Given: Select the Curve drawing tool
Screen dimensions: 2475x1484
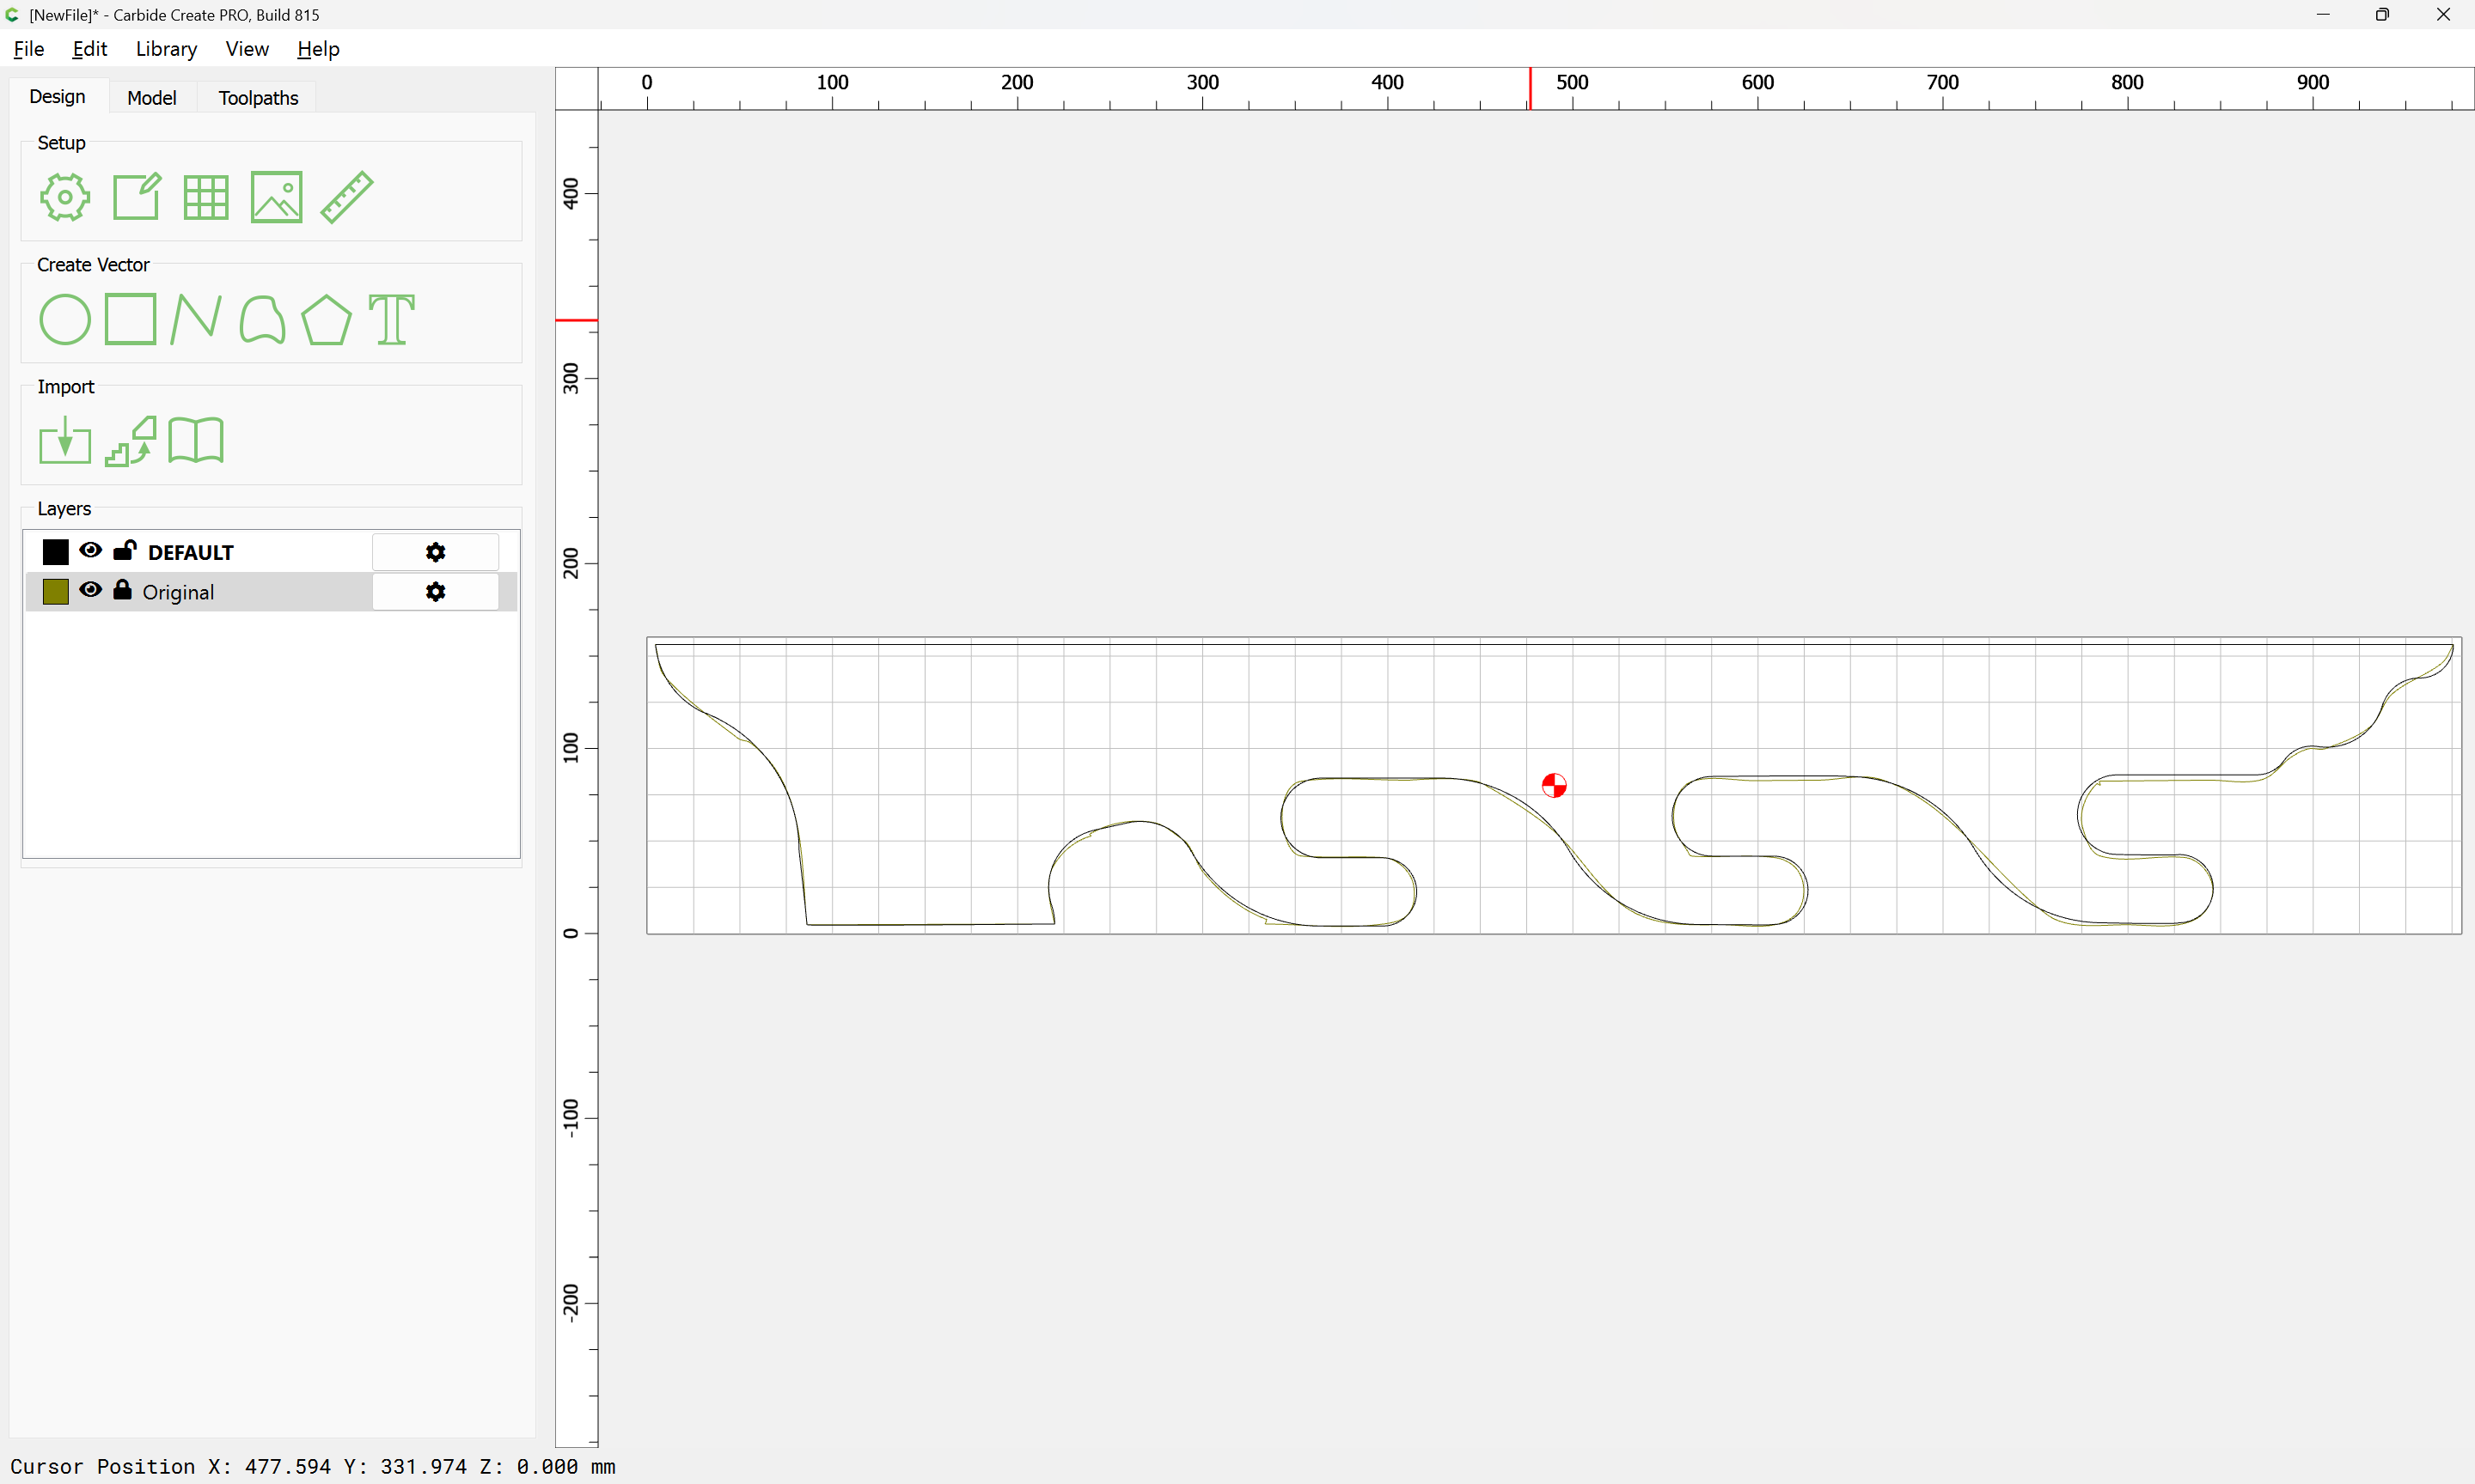Looking at the screenshot, I should click(x=262, y=320).
